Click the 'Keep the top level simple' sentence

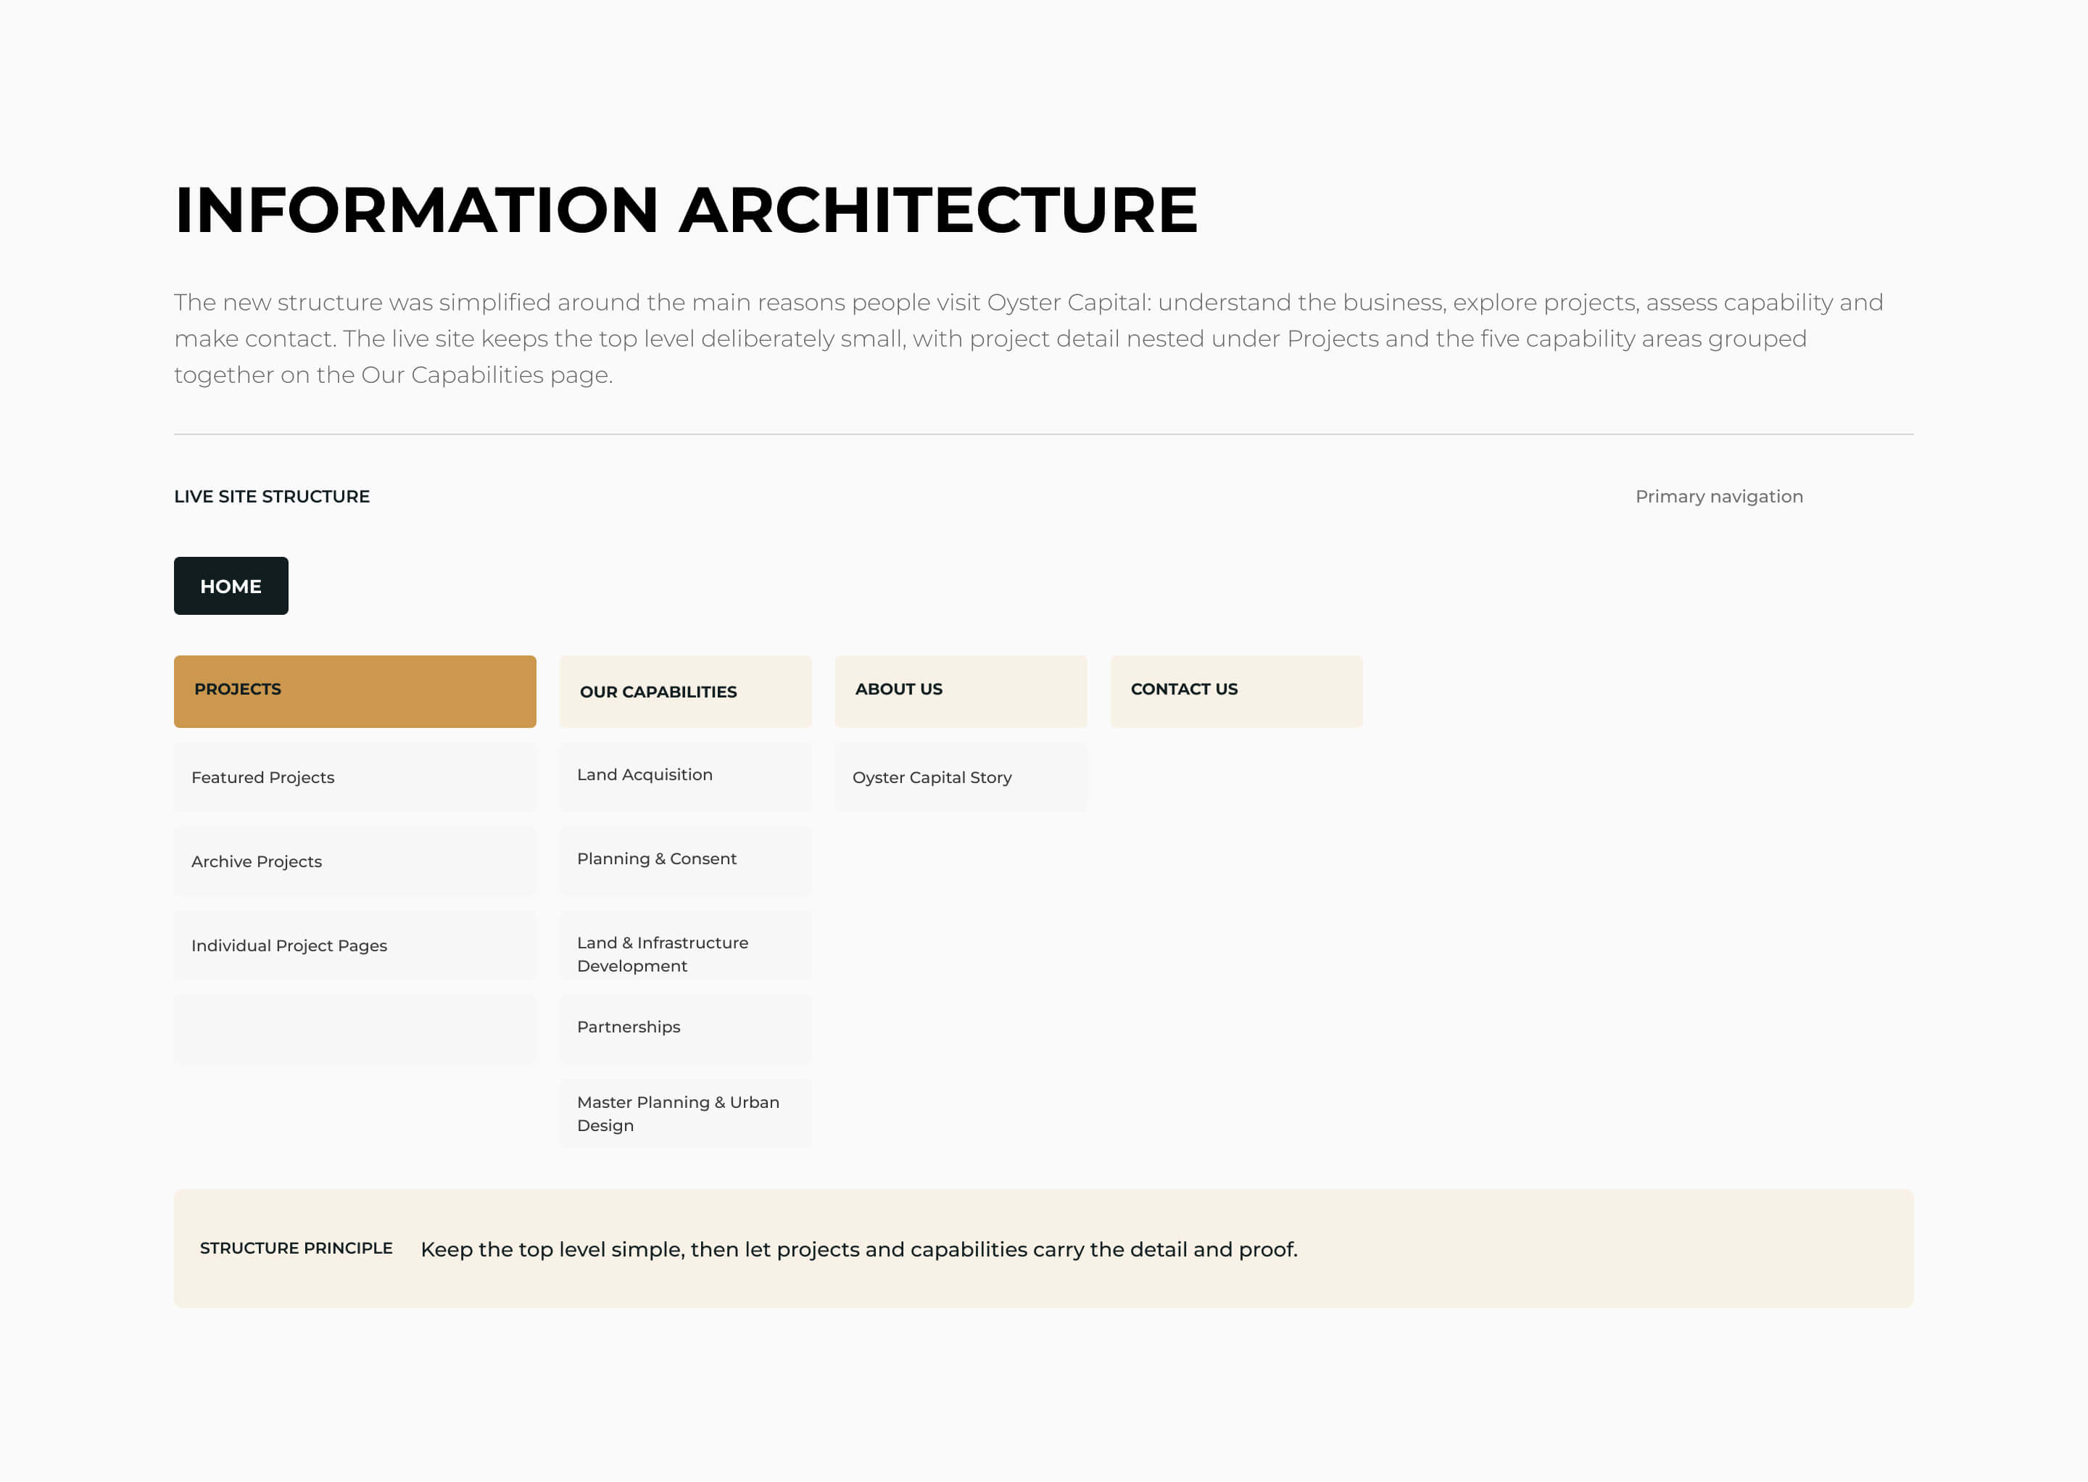coord(858,1249)
